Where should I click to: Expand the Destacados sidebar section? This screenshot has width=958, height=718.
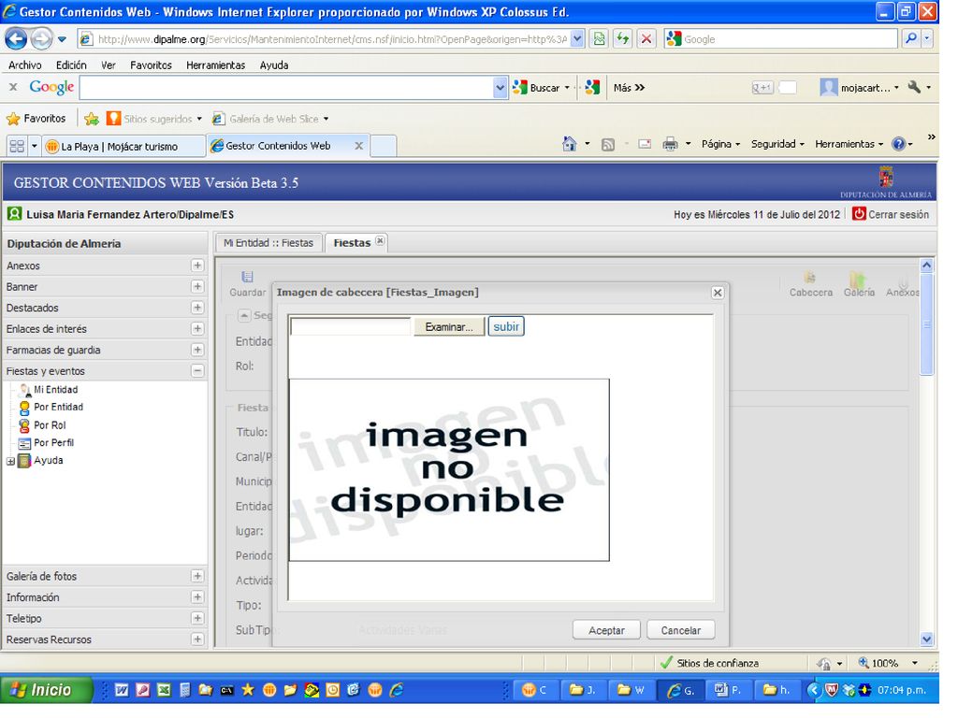197,308
